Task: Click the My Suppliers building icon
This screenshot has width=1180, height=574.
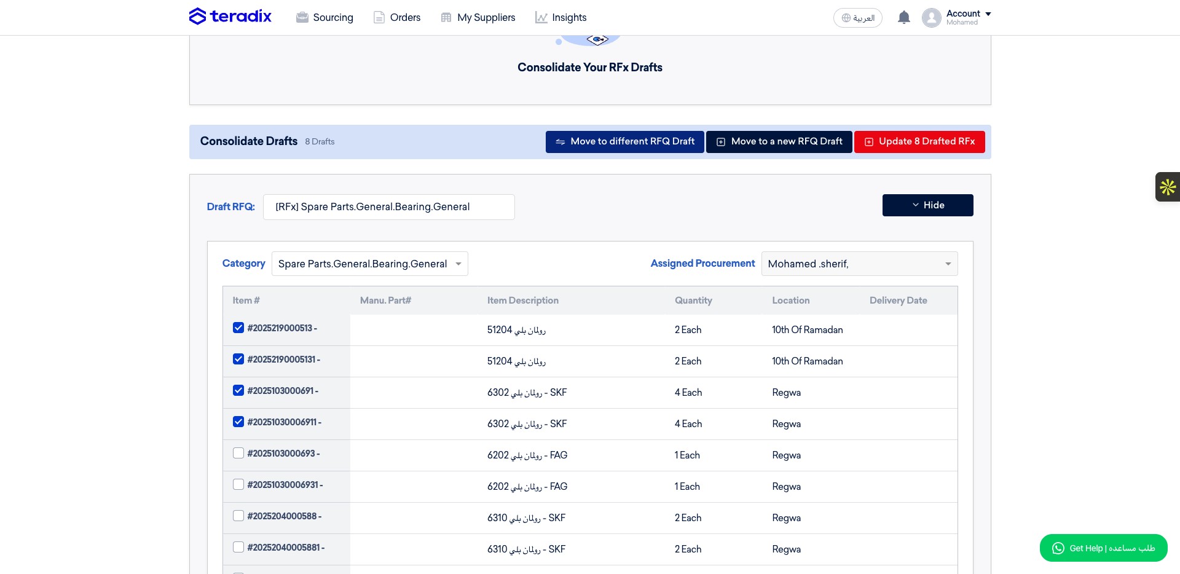Action: pos(446,17)
